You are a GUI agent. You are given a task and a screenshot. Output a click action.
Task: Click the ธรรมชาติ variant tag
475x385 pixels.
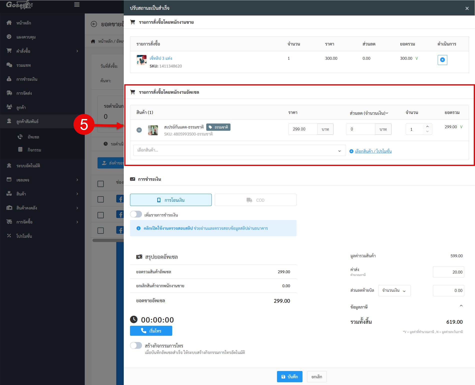[218, 127]
